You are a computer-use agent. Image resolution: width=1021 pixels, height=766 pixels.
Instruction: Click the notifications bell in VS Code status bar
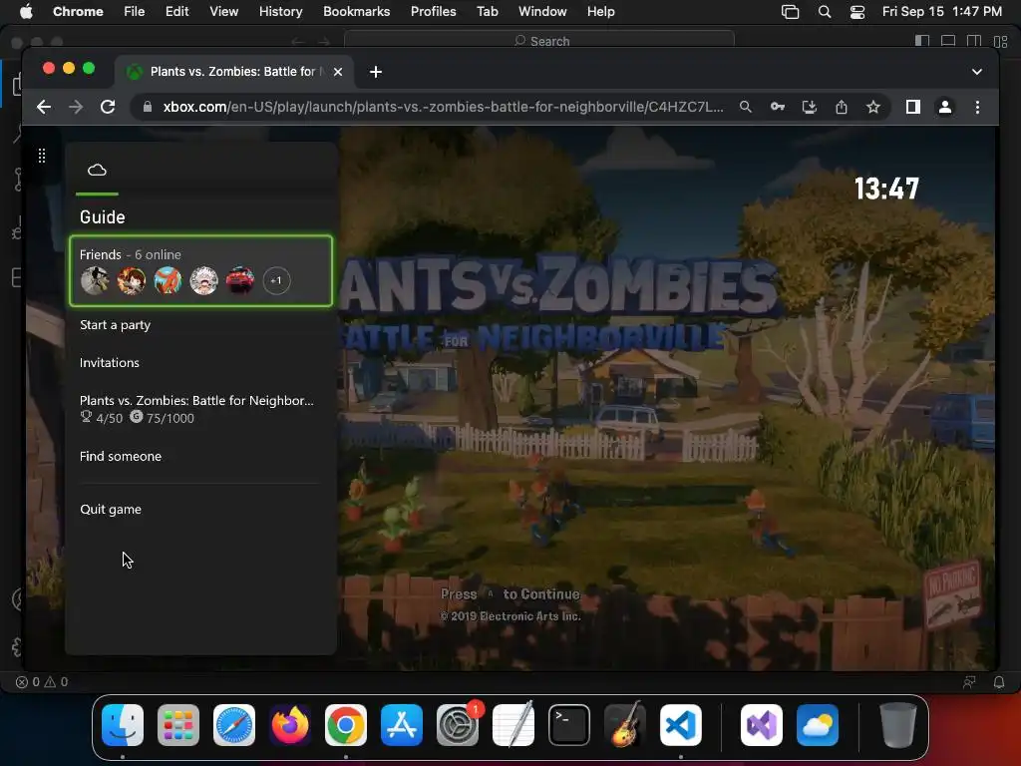pos(999,682)
